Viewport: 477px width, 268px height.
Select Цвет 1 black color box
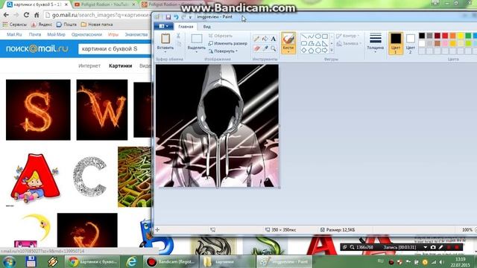[x=396, y=43]
